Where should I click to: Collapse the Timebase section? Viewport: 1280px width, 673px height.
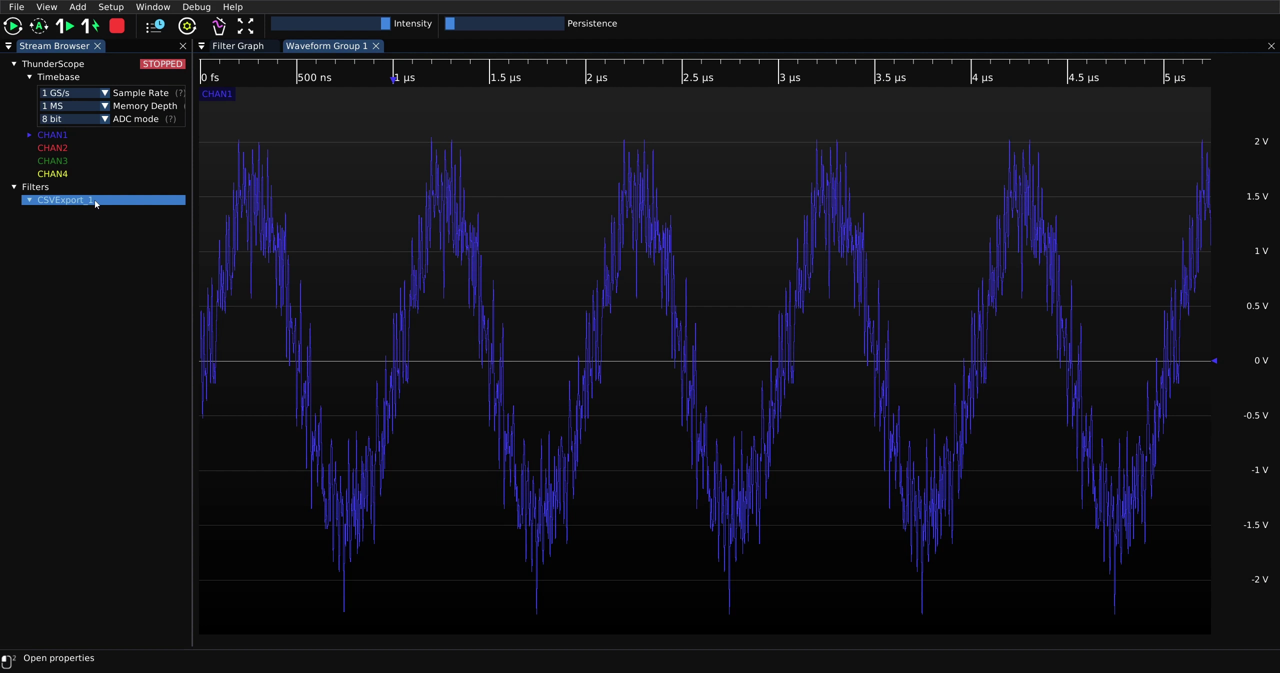point(29,77)
